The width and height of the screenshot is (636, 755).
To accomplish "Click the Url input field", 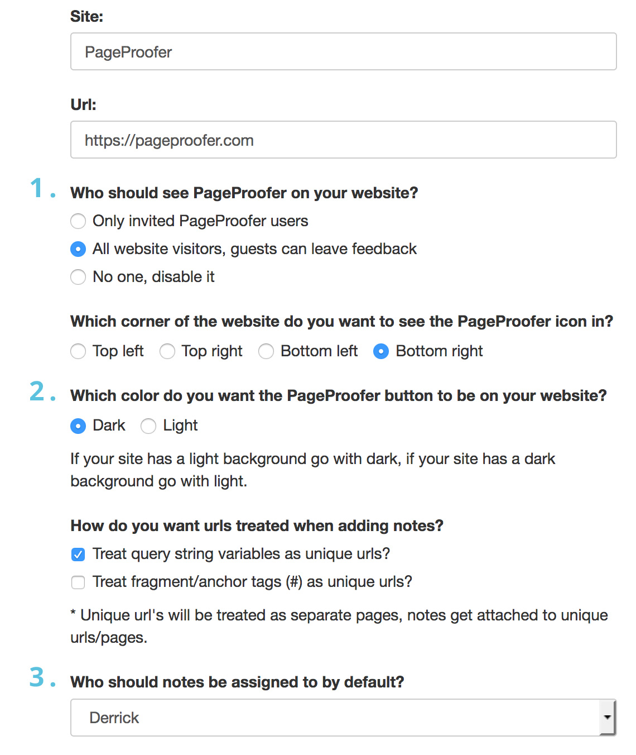I will pos(343,140).
